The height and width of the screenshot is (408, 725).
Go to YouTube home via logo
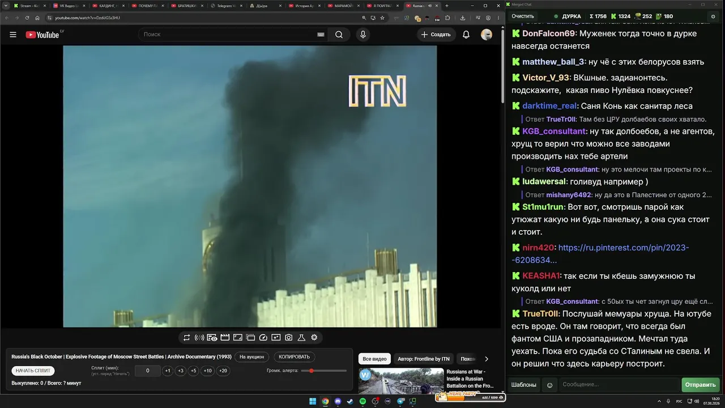[x=42, y=35]
